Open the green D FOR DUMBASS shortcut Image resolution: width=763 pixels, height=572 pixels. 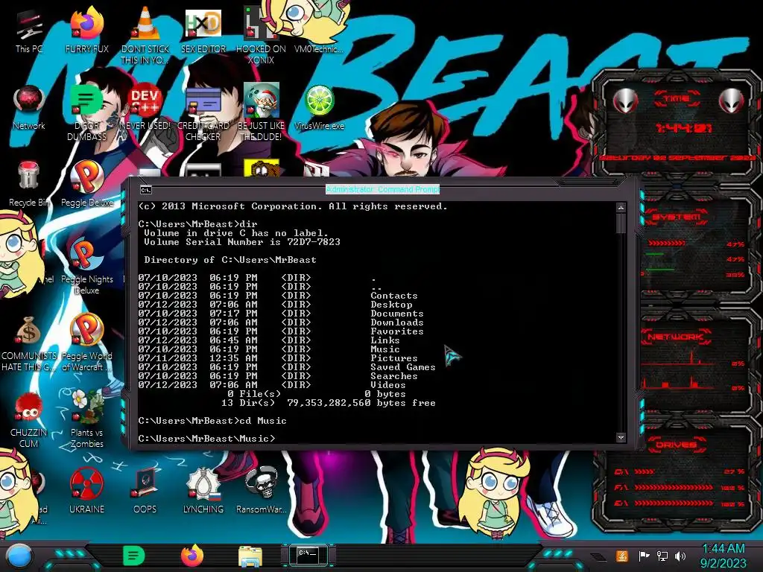pos(86,112)
